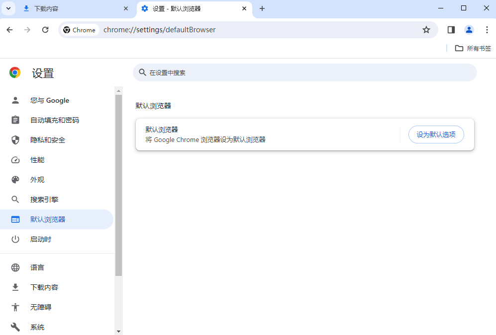This screenshot has height=335, width=496.
Task: Close the 下载内容 tab
Action: click(126, 8)
